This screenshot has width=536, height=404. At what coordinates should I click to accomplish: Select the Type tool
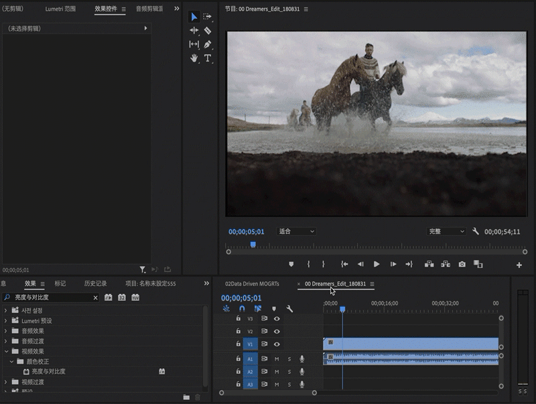208,58
